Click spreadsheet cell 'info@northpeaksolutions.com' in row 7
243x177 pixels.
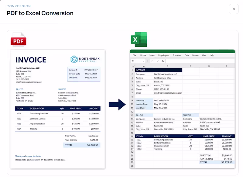click(168, 93)
